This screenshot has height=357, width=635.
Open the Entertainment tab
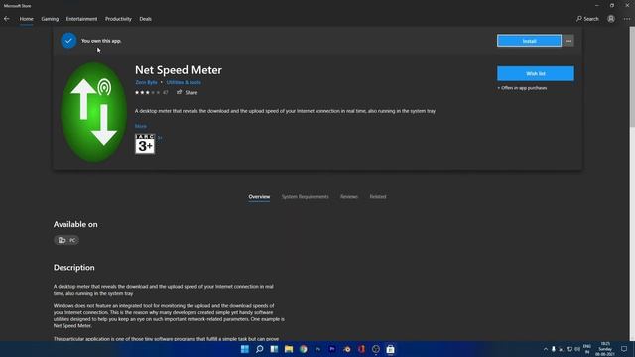(x=81, y=19)
